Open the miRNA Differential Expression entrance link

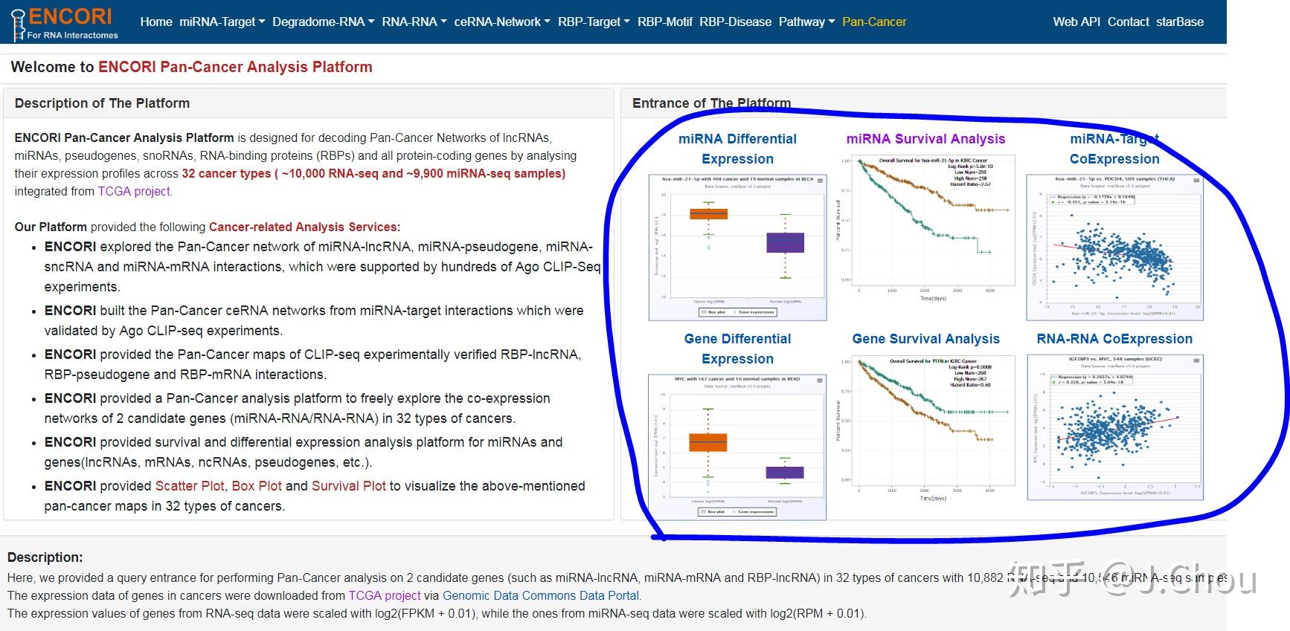(x=737, y=149)
